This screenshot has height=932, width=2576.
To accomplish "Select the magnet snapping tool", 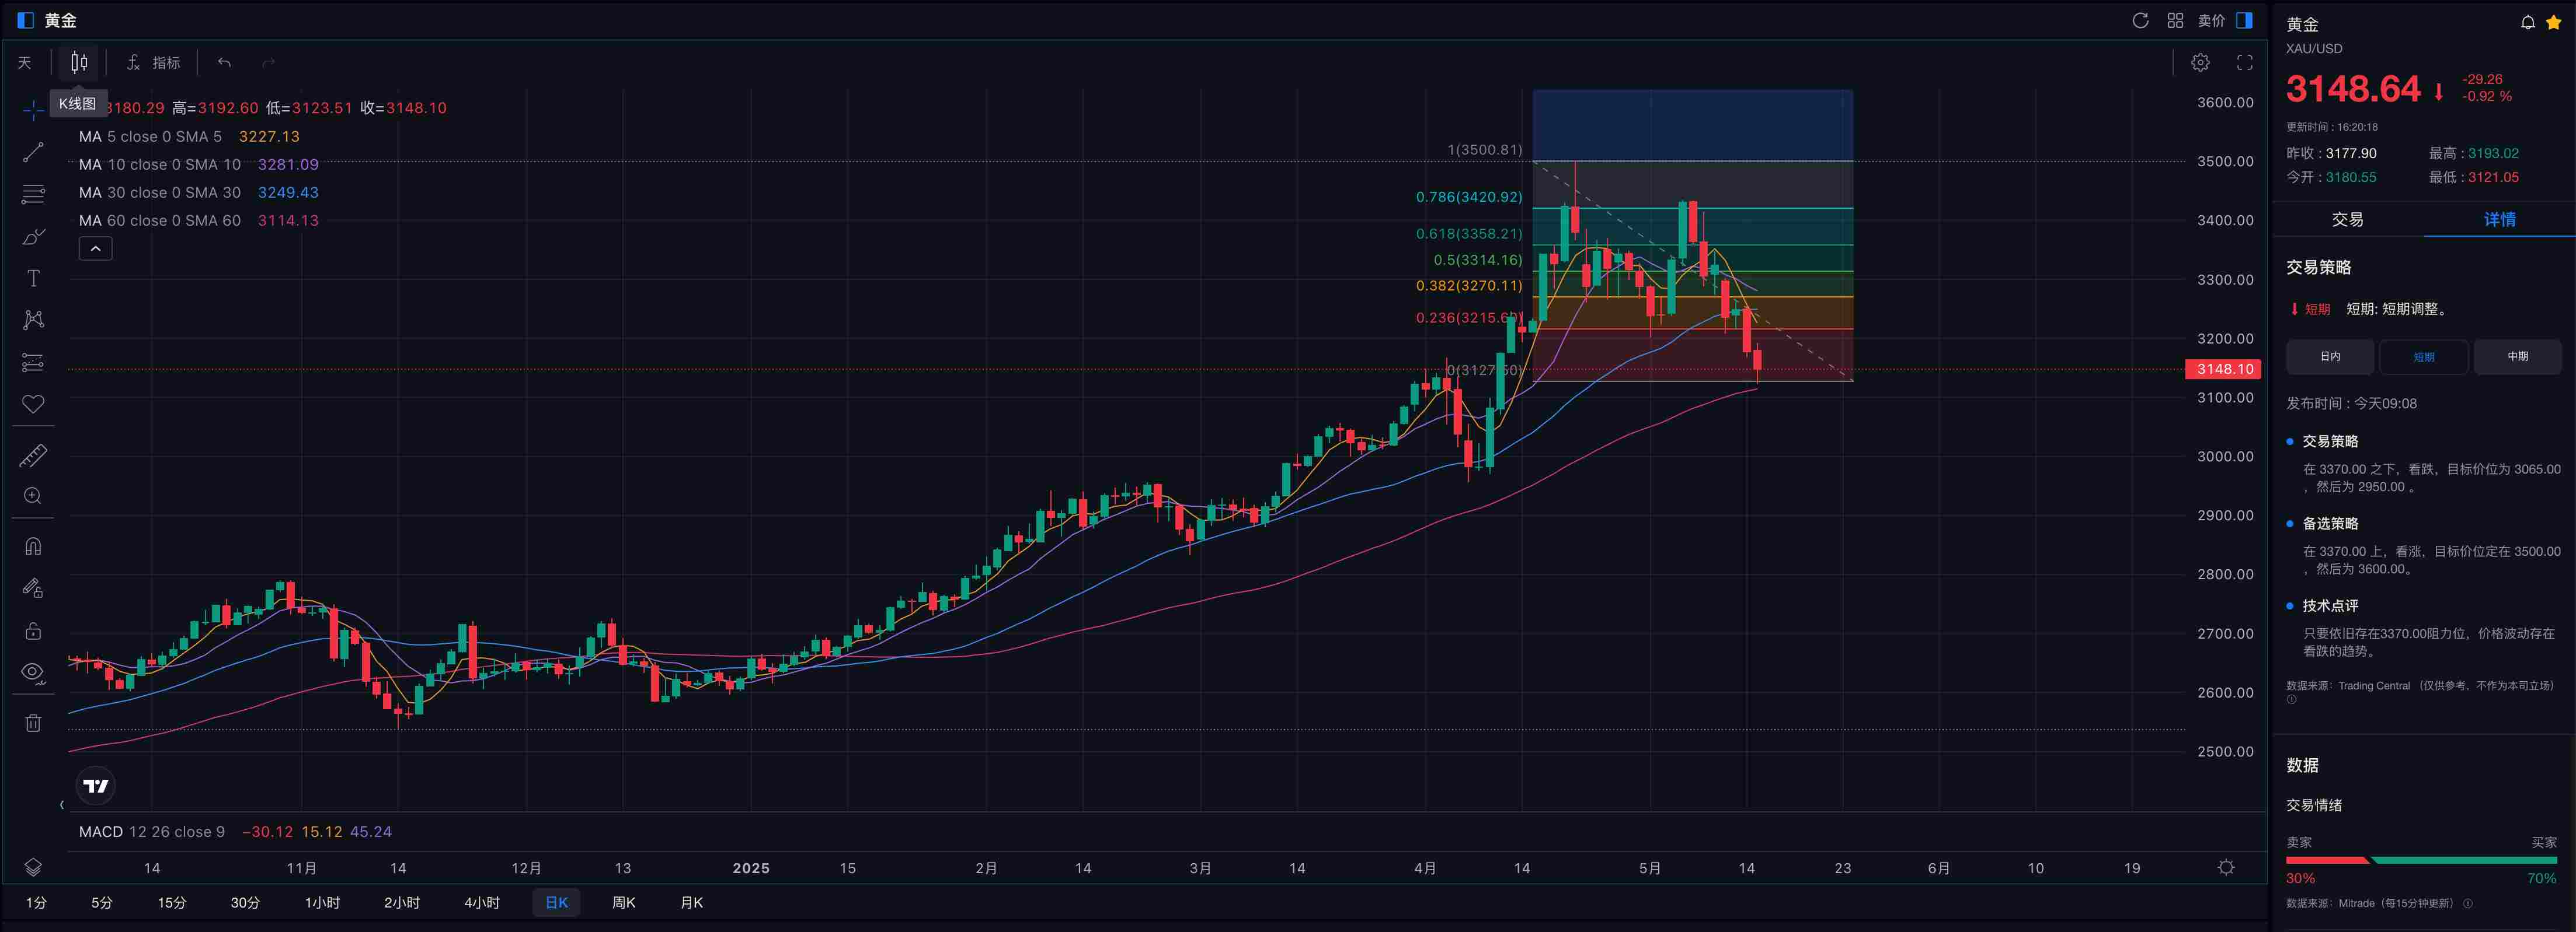I will (33, 545).
